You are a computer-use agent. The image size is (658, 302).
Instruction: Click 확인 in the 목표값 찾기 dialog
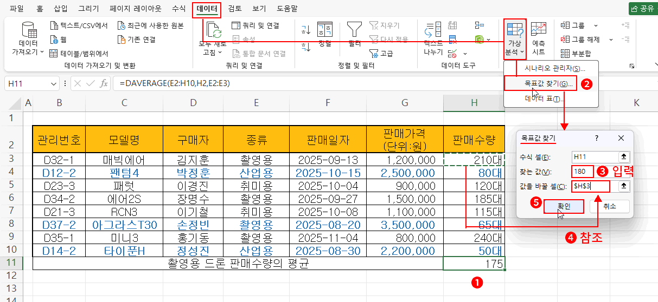pyautogui.click(x=563, y=206)
